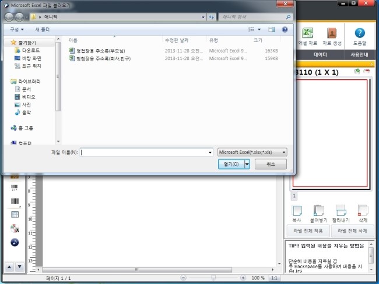Click the red icon beside label title
379x284 pixels.
pyautogui.click(x=367, y=71)
